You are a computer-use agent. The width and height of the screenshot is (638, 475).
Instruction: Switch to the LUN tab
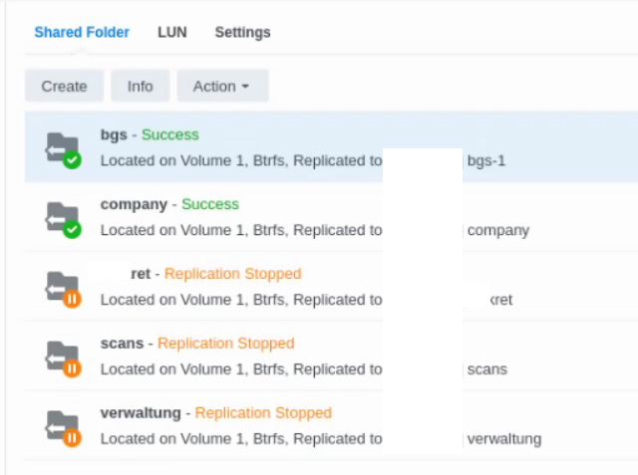tap(171, 32)
